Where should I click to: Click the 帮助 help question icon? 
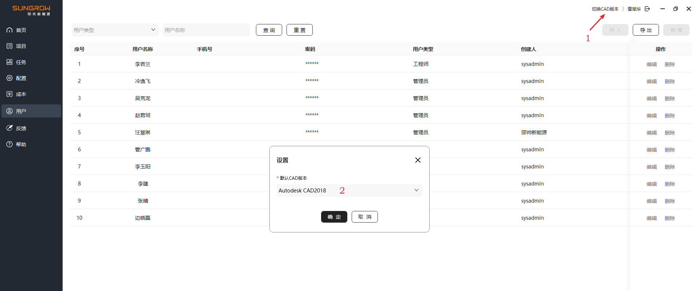9,144
